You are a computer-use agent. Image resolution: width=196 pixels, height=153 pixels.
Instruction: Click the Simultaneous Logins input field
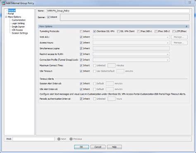pos(131,49)
